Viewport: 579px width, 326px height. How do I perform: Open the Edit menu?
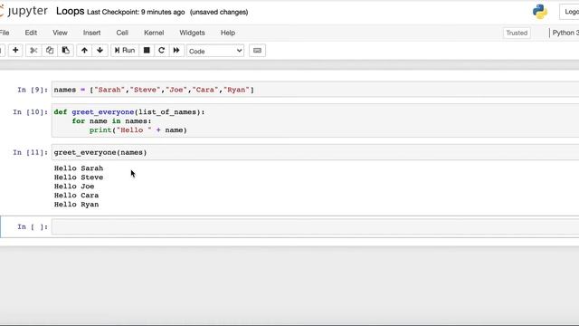point(31,33)
